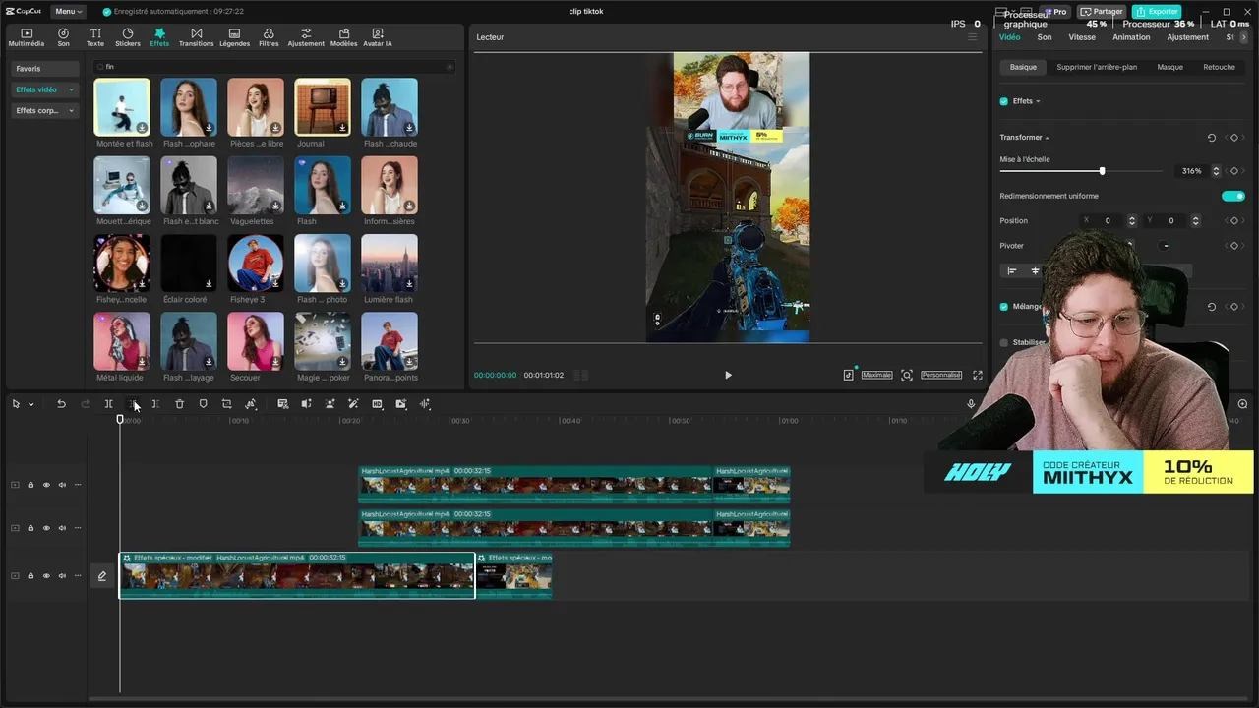This screenshot has width=1259, height=708.
Task: Open the Son media tab
Action: point(63,37)
